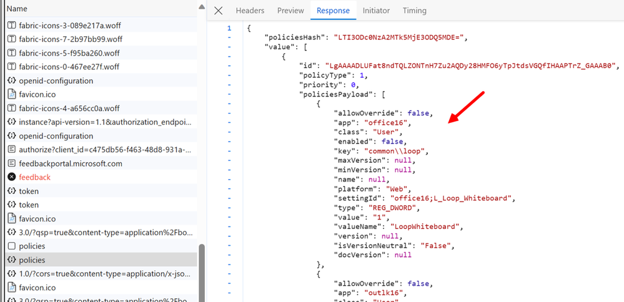Image resolution: width=624 pixels, height=302 pixels.
Task: Click the "policiesPayload" key
Action: [x=337, y=95]
